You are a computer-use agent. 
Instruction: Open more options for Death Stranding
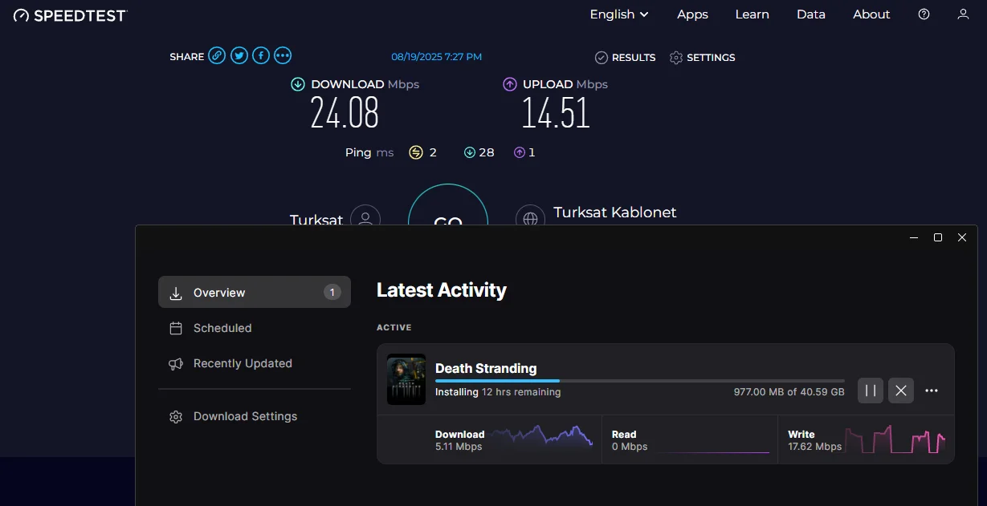pos(932,391)
